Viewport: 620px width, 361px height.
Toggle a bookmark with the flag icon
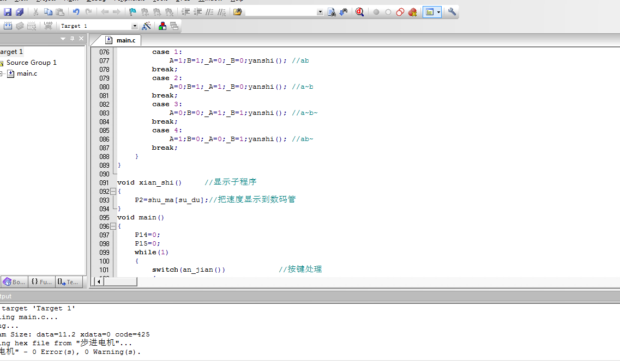(x=133, y=12)
